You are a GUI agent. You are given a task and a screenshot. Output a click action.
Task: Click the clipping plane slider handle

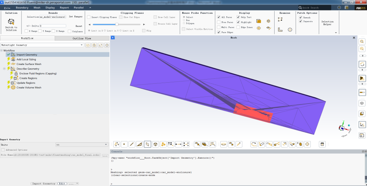pyautogui.click(x=117, y=24)
